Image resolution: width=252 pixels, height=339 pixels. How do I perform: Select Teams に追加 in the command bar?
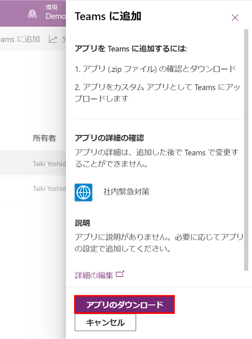coord(20,39)
